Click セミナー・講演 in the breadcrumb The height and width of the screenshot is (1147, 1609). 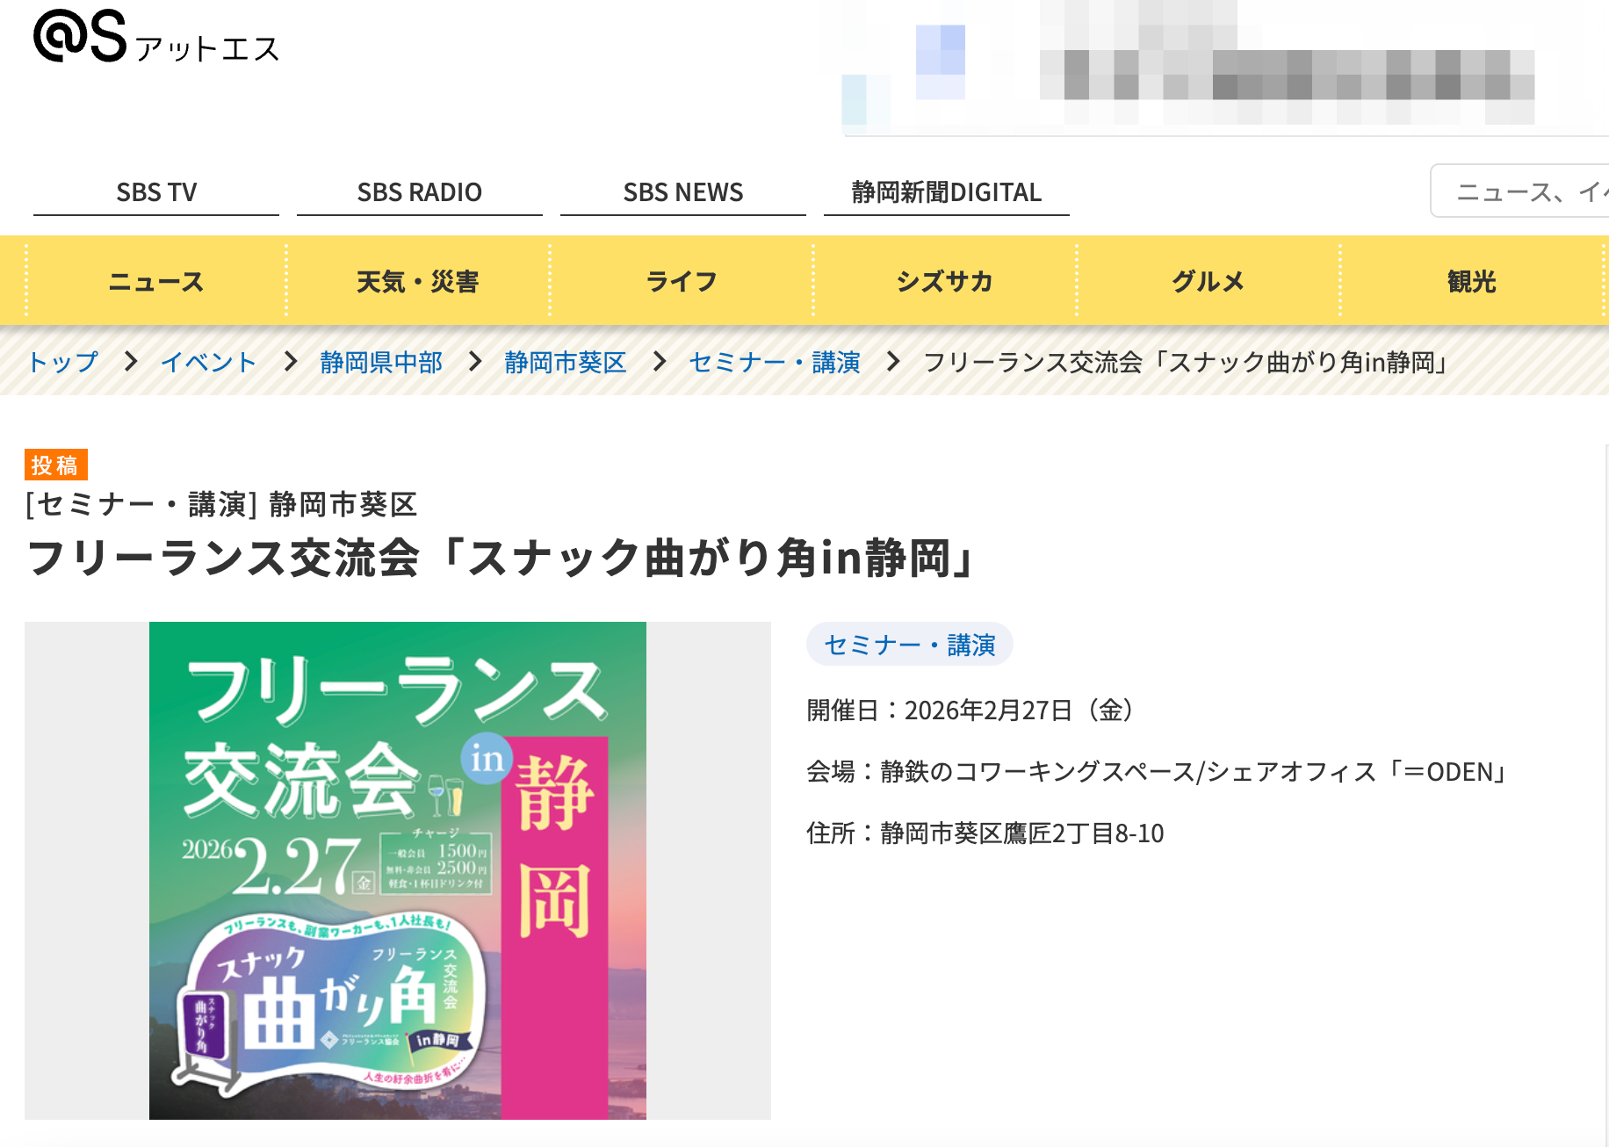click(x=774, y=362)
